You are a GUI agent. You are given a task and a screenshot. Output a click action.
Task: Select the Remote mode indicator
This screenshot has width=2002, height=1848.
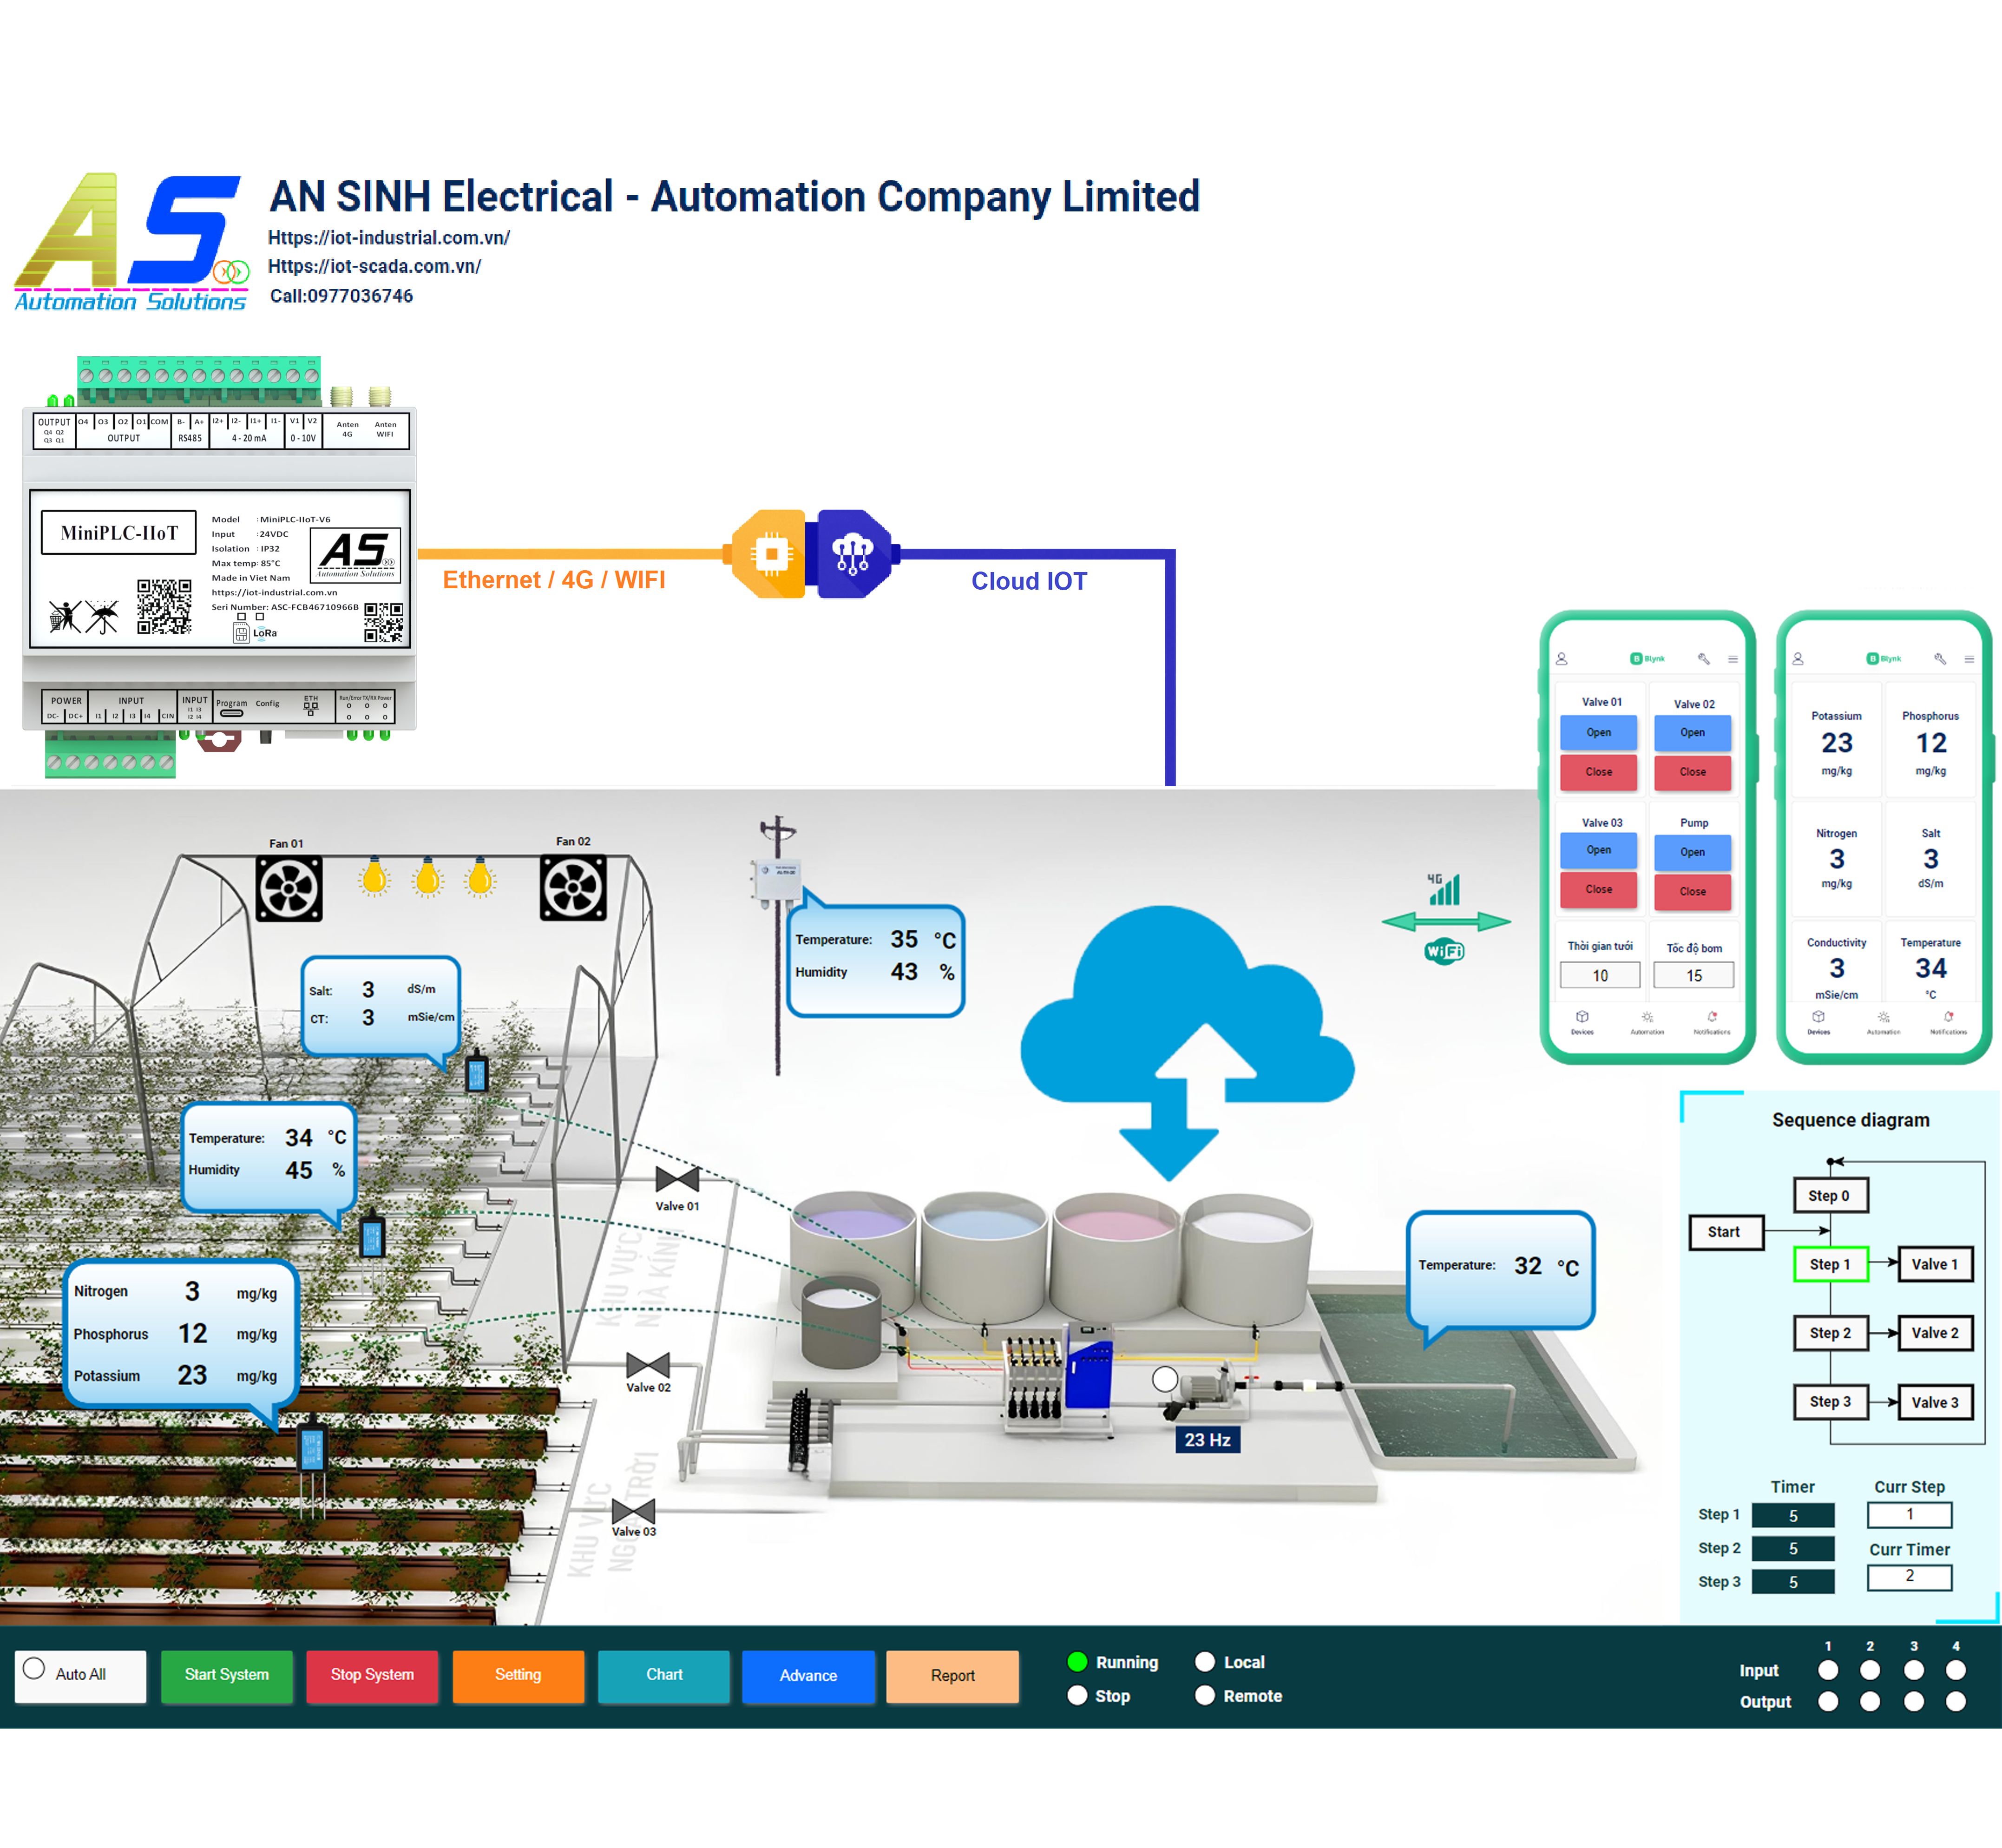(x=1205, y=1695)
